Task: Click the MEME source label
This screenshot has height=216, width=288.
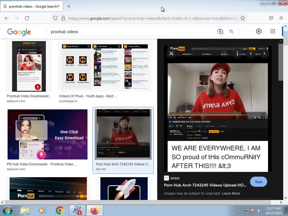Action: (175, 178)
